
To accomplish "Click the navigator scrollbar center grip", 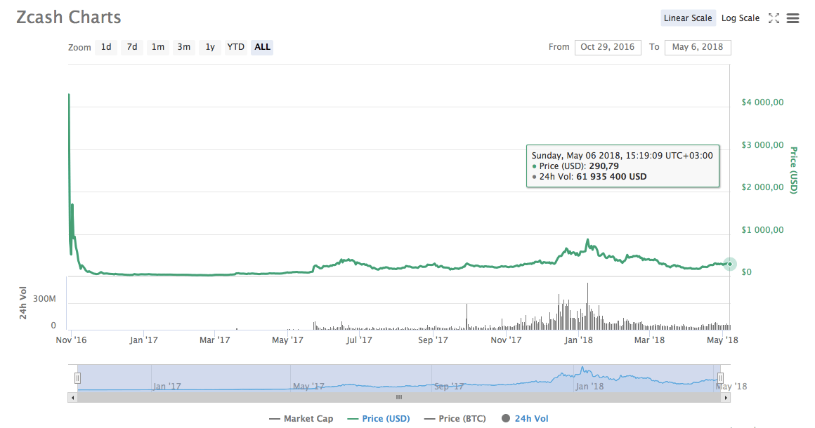I will pos(399,397).
